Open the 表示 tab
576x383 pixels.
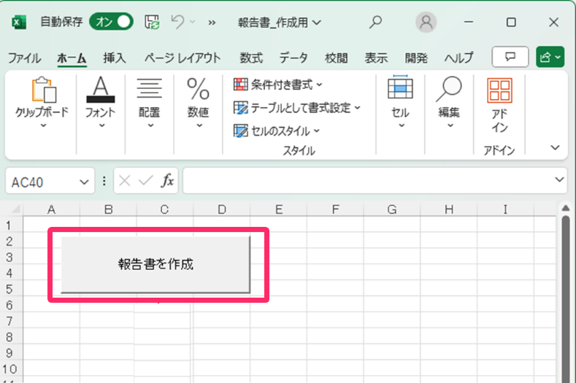[x=376, y=58]
